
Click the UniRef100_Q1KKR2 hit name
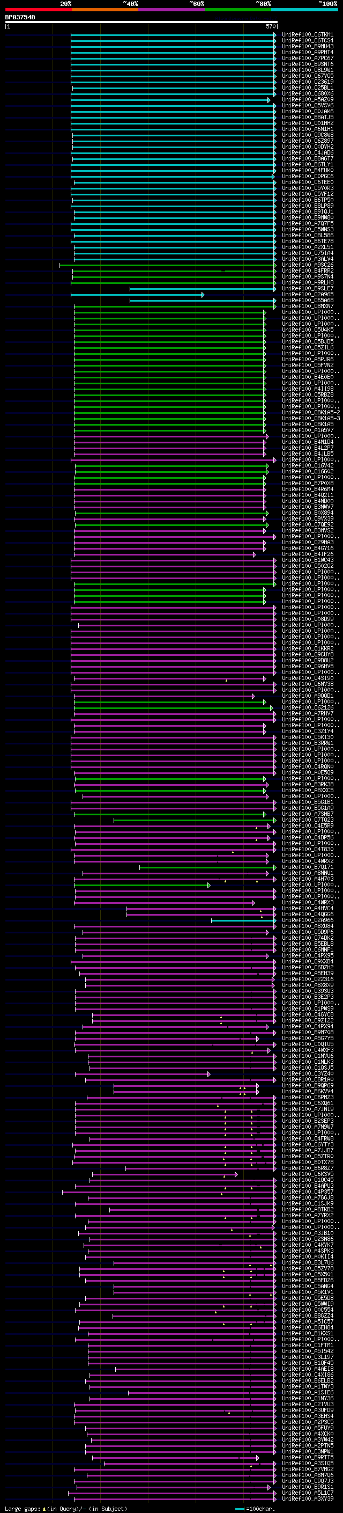click(x=308, y=648)
